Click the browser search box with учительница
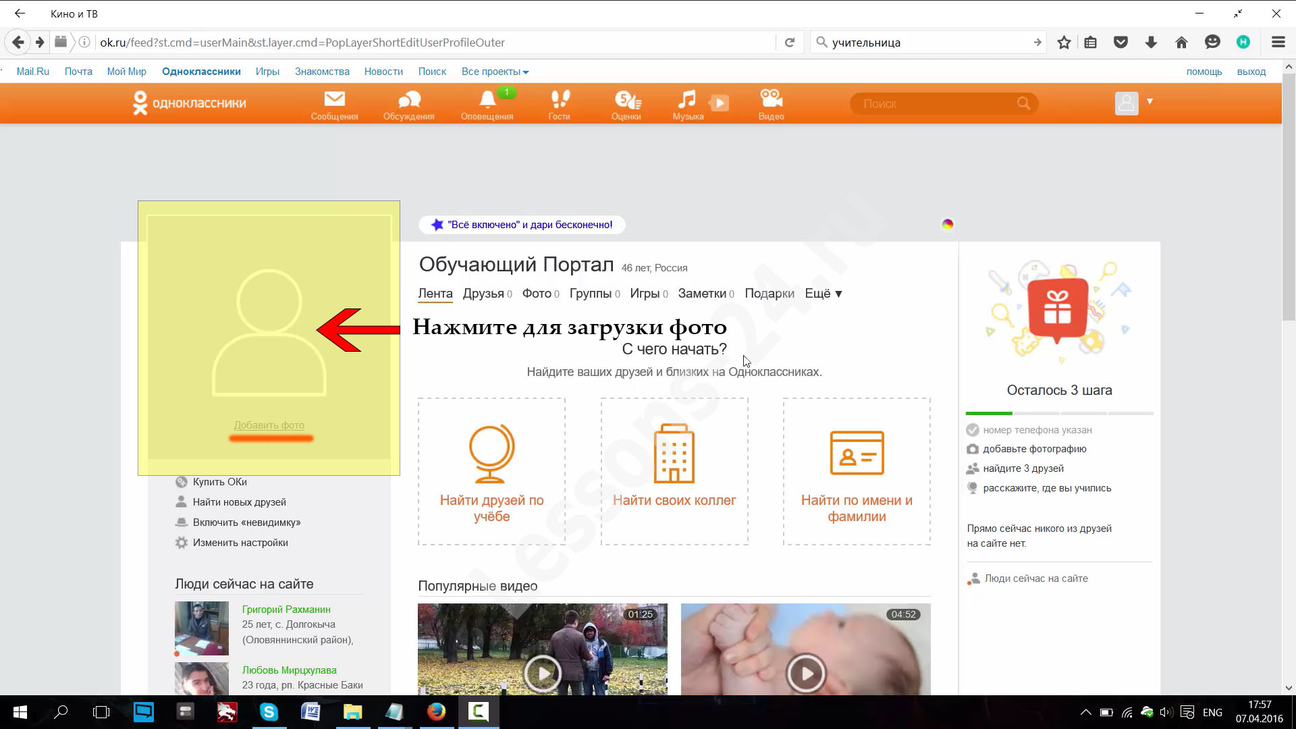 (x=928, y=43)
